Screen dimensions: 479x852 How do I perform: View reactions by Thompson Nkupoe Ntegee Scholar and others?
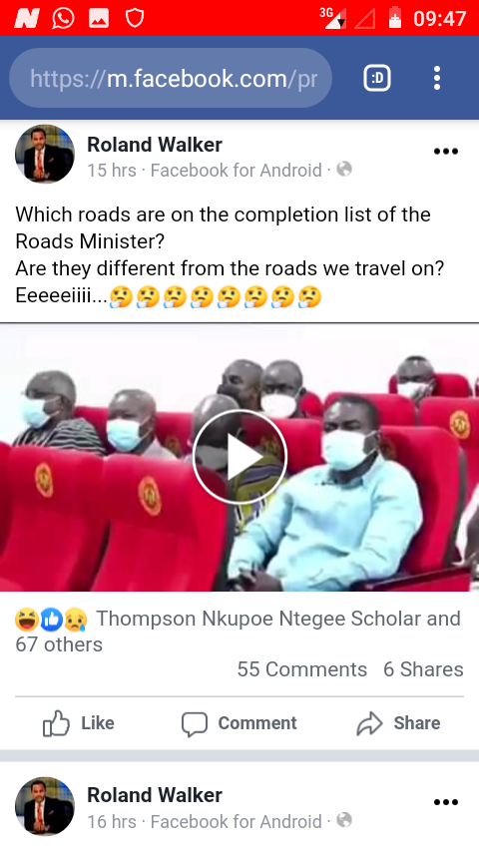[x=238, y=631]
